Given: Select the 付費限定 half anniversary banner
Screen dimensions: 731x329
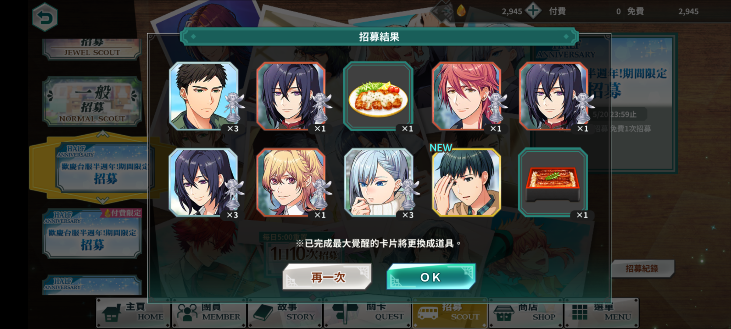Looking at the screenshot, I should tap(92, 233).
